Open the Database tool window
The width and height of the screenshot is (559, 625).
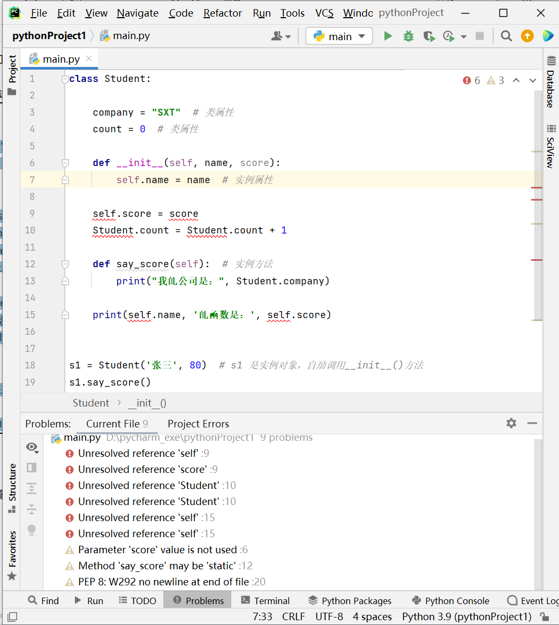pos(551,82)
